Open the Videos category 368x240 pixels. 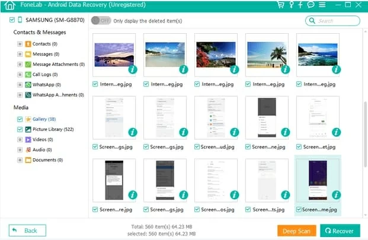coord(43,139)
